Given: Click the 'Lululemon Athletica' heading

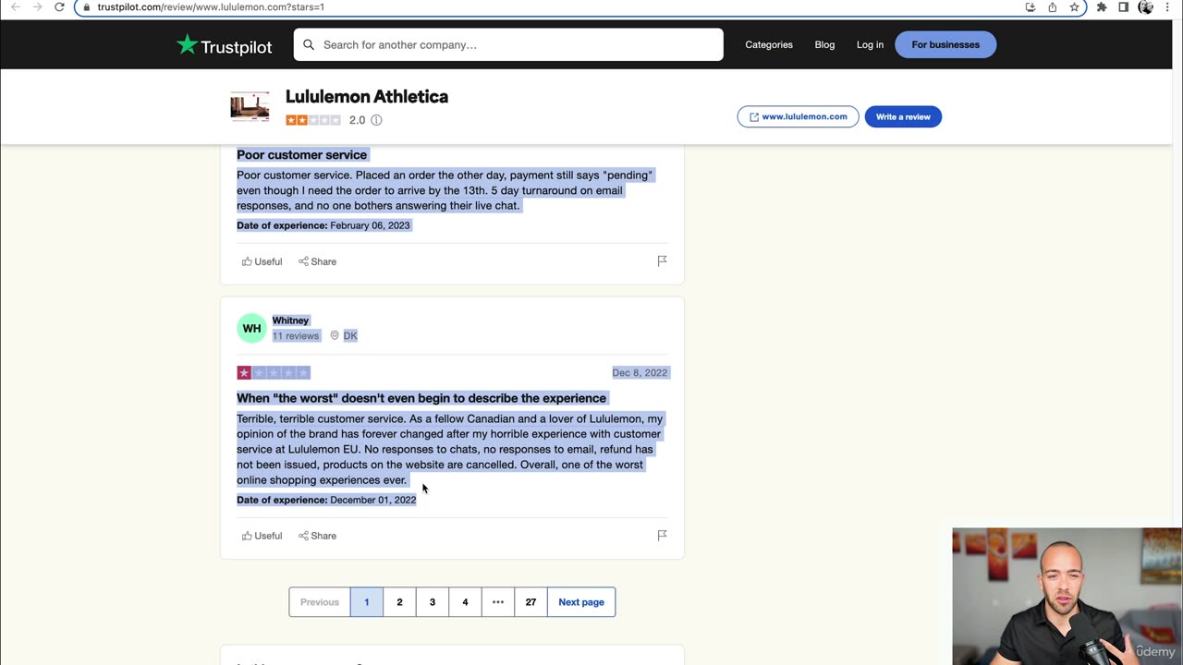Looking at the screenshot, I should pos(367,96).
